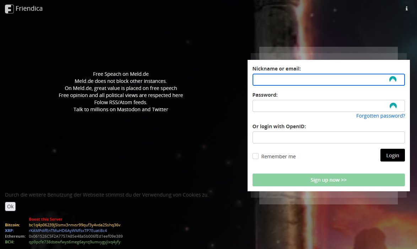
Task: Click the red Boost this Server heading
Action: pyautogui.click(x=45, y=219)
